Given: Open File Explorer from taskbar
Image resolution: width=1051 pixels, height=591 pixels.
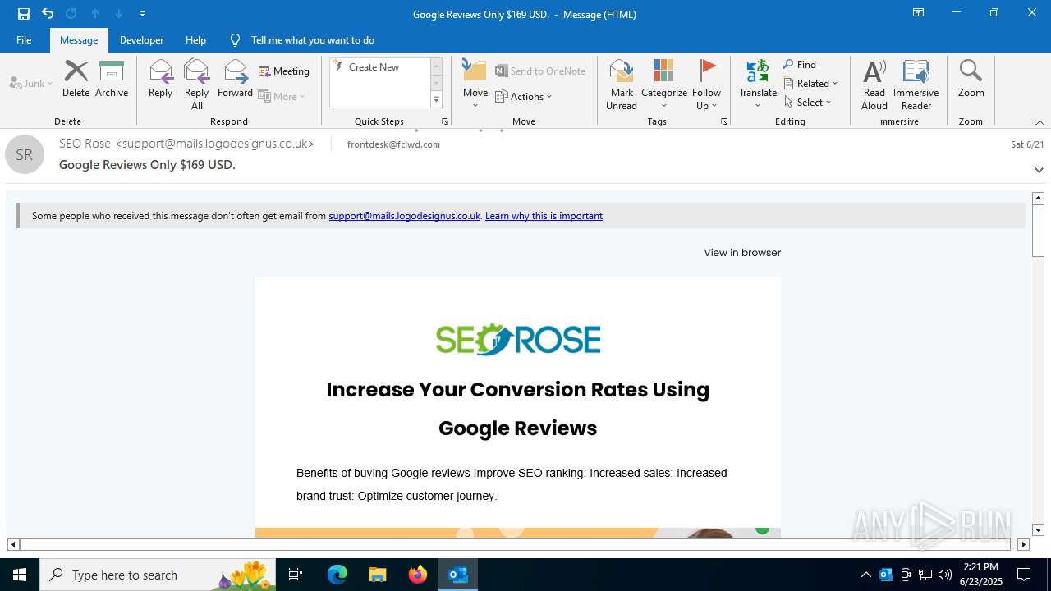Looking at the screenshot, I should tap(377, 575).
